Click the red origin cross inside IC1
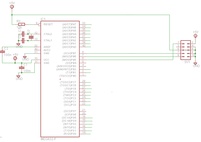 pos(60,79)
